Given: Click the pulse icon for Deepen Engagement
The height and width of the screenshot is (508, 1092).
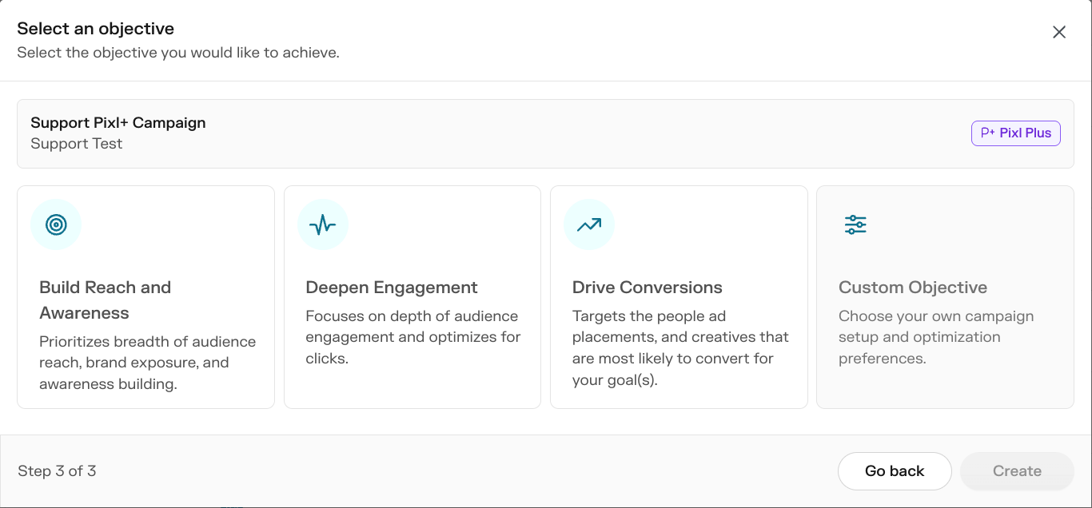Looking at the screenshot, I should coord(323,224).
